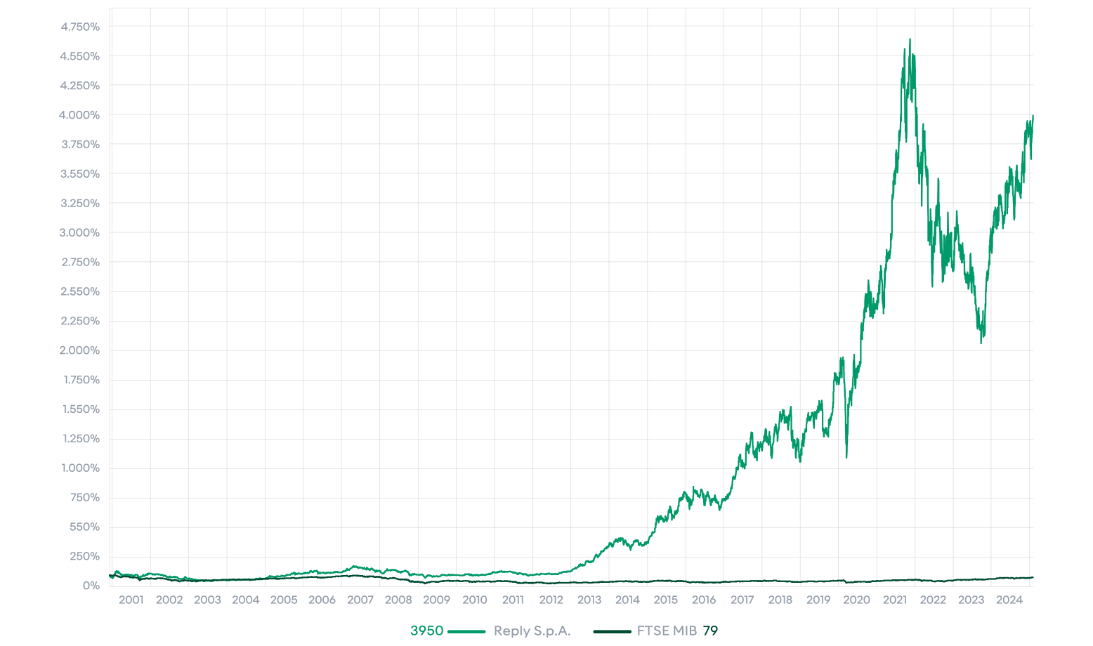Click the 79 value beside FTSE MIB
The width and height of the screenshot is (1093, 646).
(710, 631)
